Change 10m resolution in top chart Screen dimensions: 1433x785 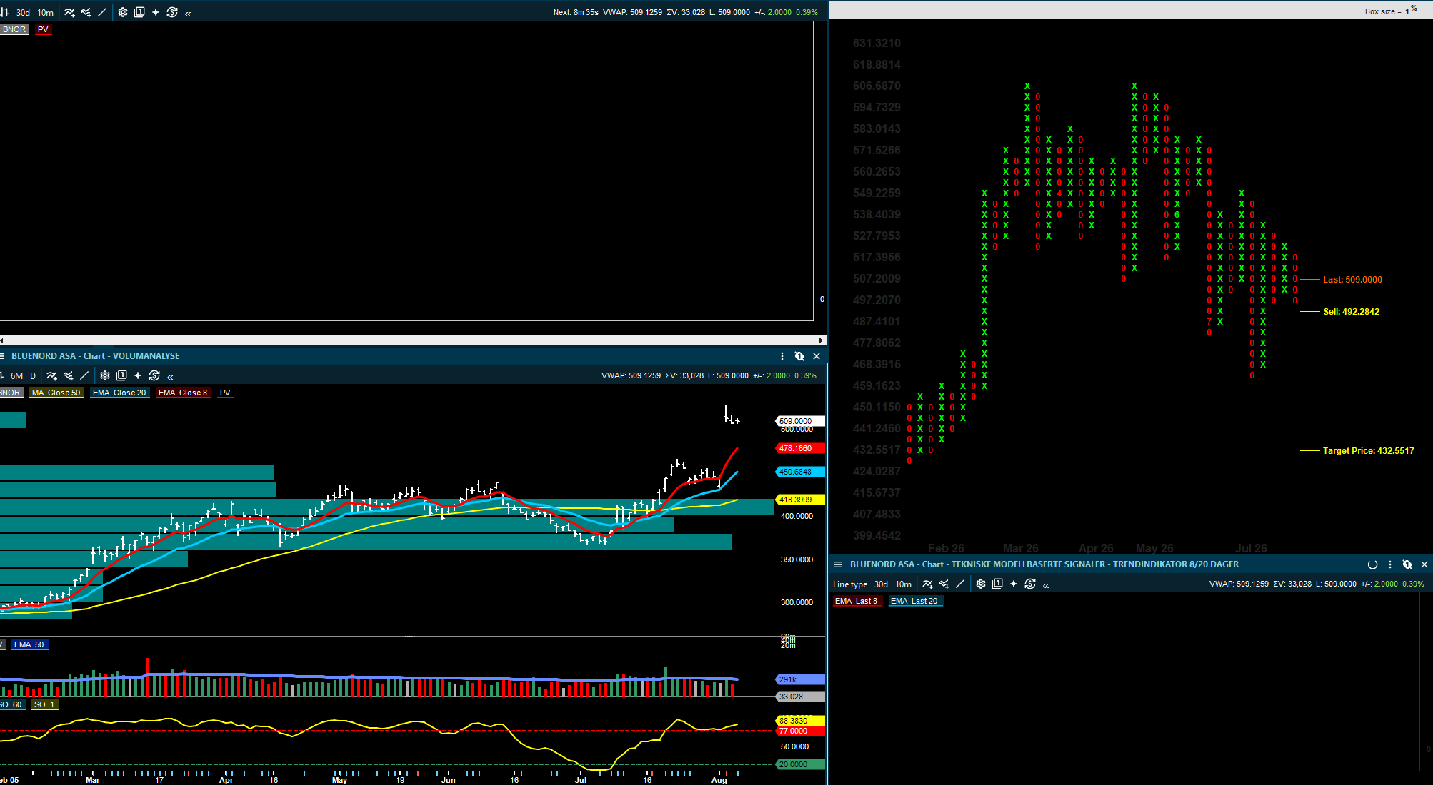click(x=46, y=13)
